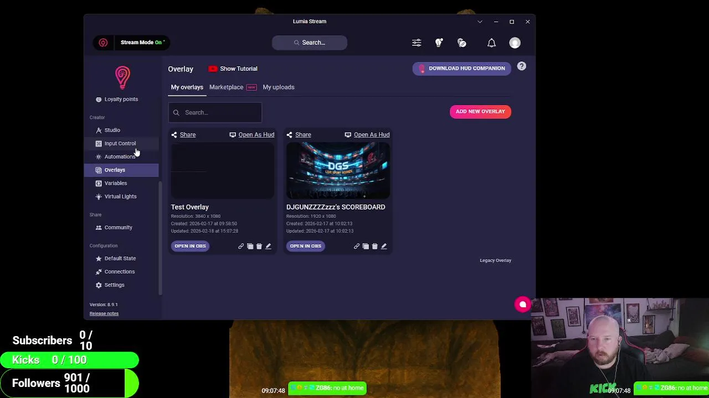
Task: Open Connections in sidebar
Action: click(121, 272)
